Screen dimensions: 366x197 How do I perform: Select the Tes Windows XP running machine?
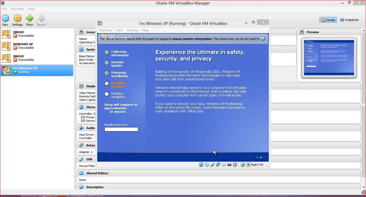(37, 70)
